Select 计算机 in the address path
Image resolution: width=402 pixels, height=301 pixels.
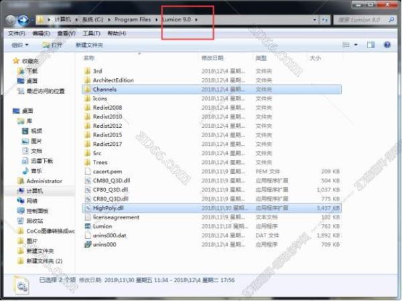click(62, 19)
